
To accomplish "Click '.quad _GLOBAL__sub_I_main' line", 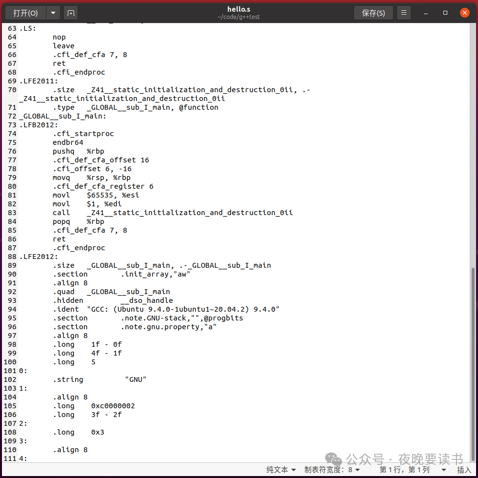I will [111, 292].
